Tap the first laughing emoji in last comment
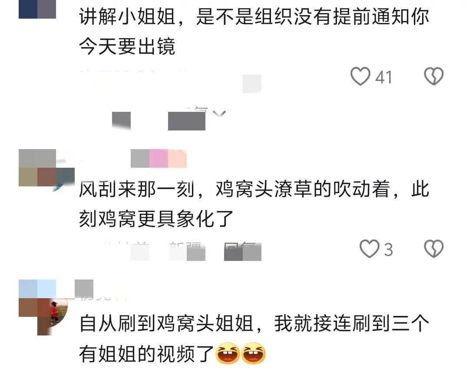This screenshot has height=371, width=469. (x=228, y=353)
